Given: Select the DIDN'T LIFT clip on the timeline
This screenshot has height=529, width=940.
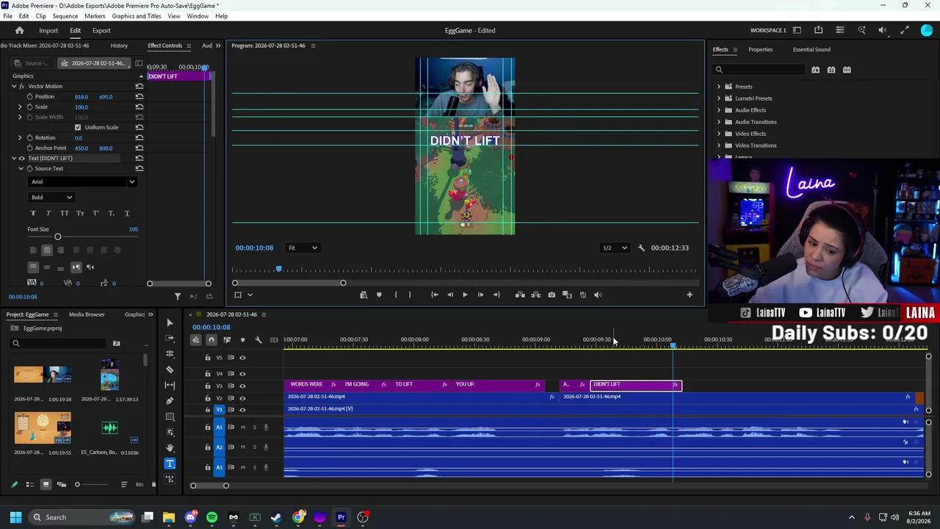Looking at the screenshot, I should pos(636,385).
